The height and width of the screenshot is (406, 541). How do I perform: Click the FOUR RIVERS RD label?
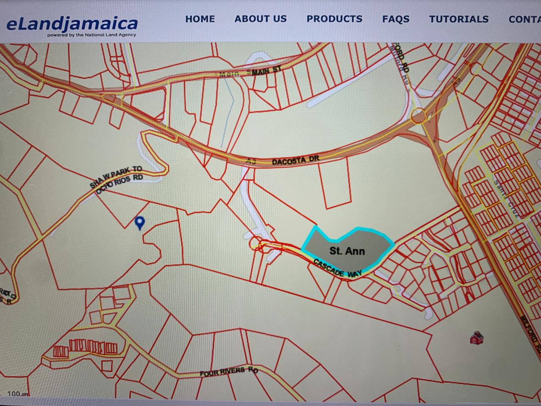click(230, 371)
